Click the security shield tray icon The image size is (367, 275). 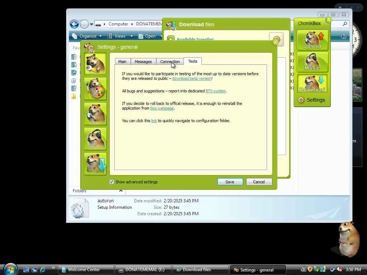[310, 269]
